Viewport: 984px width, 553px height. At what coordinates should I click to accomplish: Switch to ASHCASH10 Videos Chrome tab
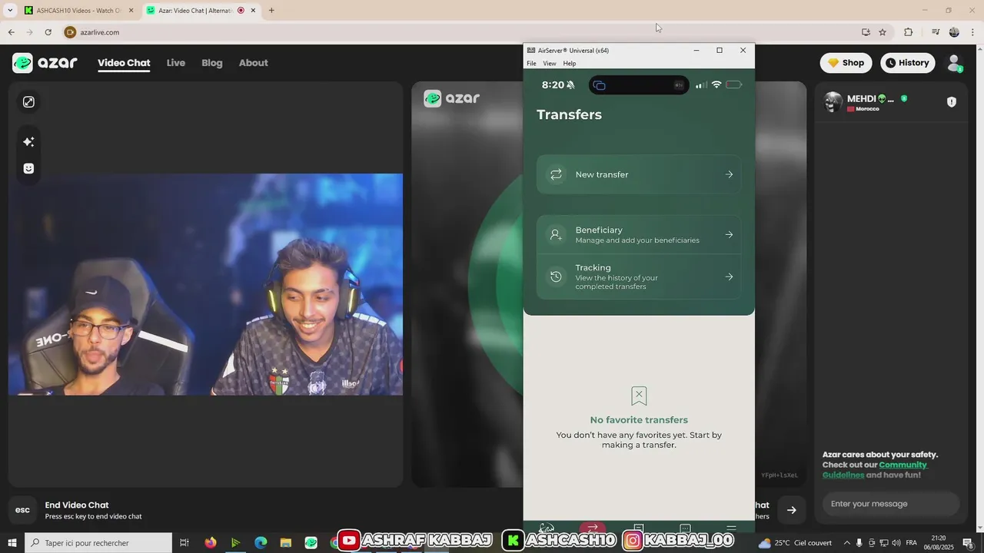click(x=78, y=11)
